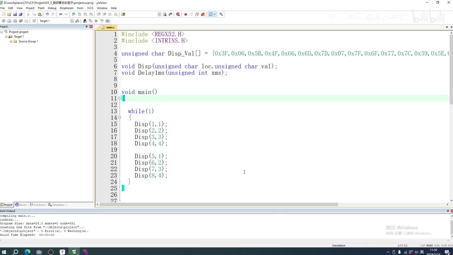Click the Save All icon

[x=21, y=15]
